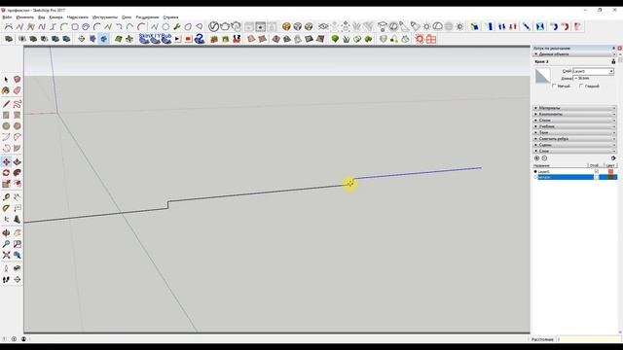Expand the Смягчить ребра panel

click(574, 139)
